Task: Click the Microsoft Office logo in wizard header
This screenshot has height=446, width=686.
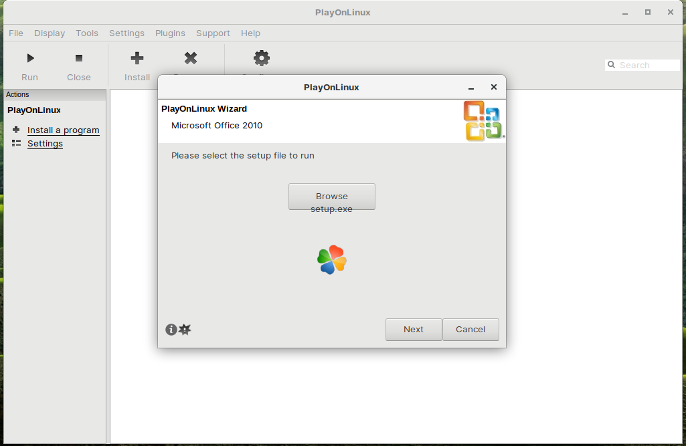Action: pyautogui.click(x=483, y=121)
